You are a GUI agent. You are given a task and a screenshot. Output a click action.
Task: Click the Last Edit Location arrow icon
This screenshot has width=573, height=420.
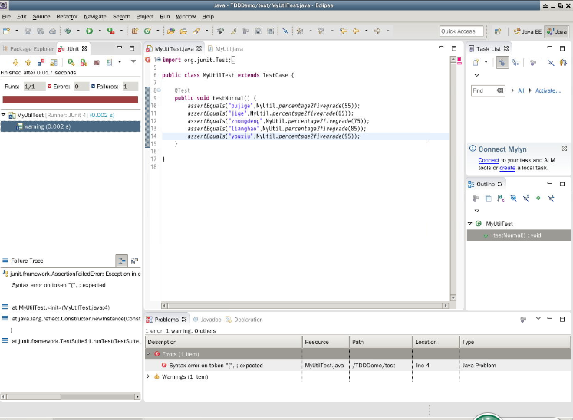pyautogui.click(x=343, y=31)
